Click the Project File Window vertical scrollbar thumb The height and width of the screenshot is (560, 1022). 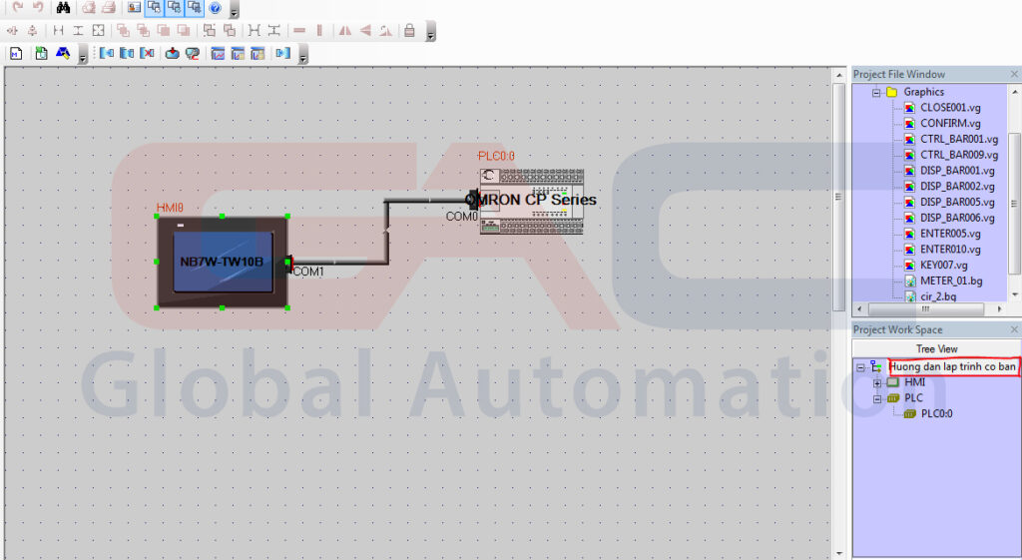1014,204
